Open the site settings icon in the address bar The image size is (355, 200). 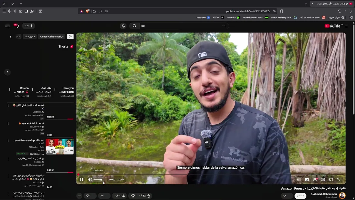pyautogui.click(x=274, y=11)
